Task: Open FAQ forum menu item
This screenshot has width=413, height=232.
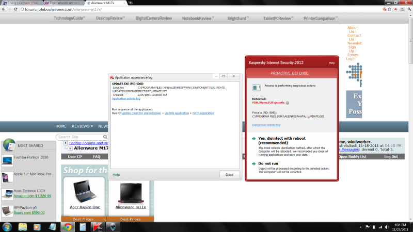Action: pyautogui.click(x=97, y=157)
